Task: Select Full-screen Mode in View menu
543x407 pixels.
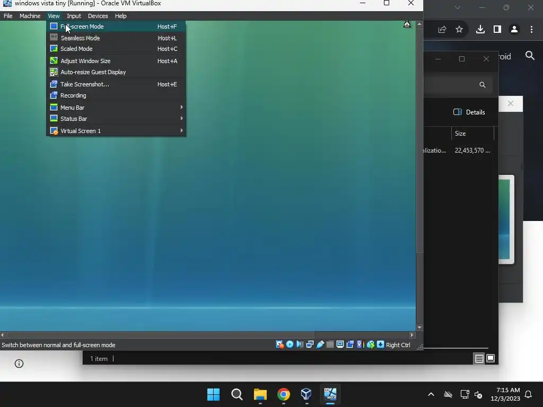Action: [116, 26]
